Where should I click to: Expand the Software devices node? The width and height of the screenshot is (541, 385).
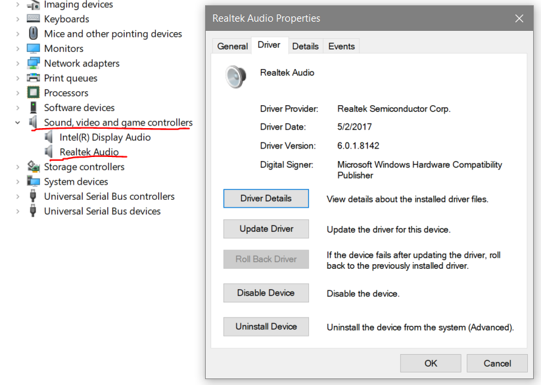pyautogui.click(x=18, y=108)
